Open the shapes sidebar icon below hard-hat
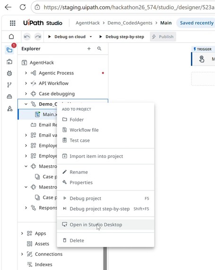 (9, 108)
